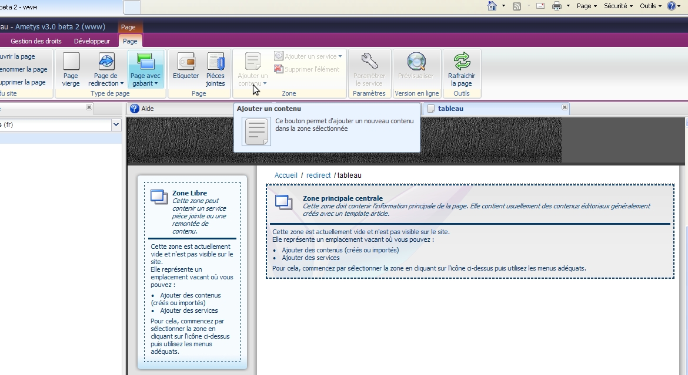Image resolution: width=688 pixels, height=375 pixels.
Task: Open the browser Outils dropdown menu
Action: [x=650, y=6]
